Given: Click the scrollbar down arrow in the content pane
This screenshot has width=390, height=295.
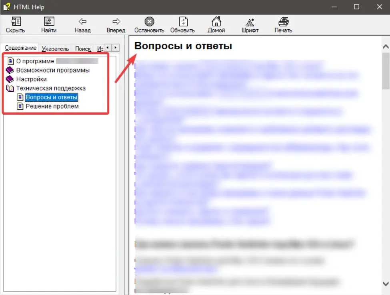Looking at the screenshot, I should coord(386,284).
